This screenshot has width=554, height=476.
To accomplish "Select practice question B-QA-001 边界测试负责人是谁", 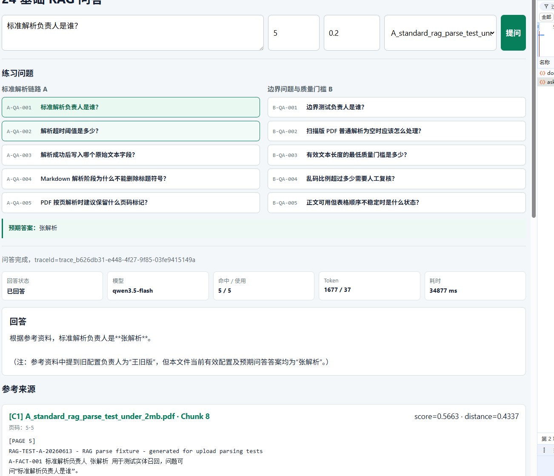I will pyautogui.click(x=397, y=107).
